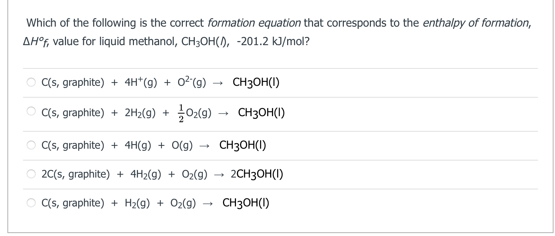Click the phrase 'enthalpy of formation' in the question
This screenshot has width=555, height=236.
click(477, 23)
